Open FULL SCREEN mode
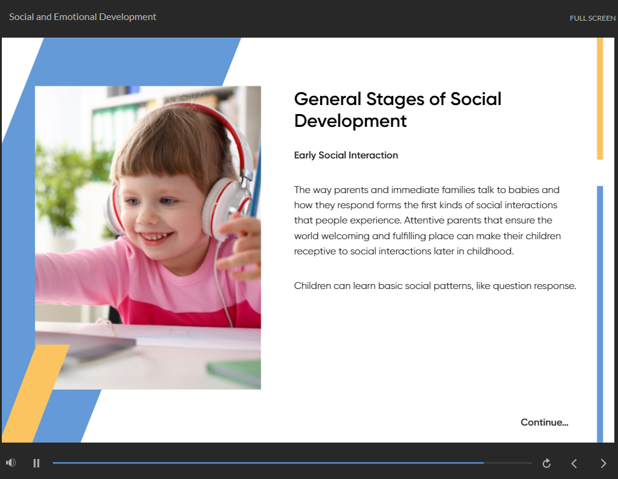The image size is (618, 479). tap(592, 18)
